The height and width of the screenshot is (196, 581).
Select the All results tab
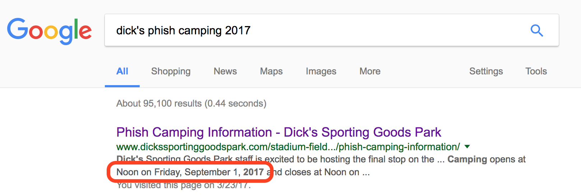(x=122, y=72)
